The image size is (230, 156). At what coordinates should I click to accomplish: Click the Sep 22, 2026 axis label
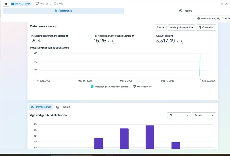[209, 81]
